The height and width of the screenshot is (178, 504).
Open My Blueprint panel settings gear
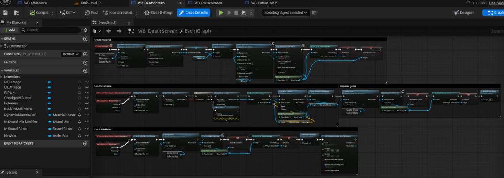[85, 30]
